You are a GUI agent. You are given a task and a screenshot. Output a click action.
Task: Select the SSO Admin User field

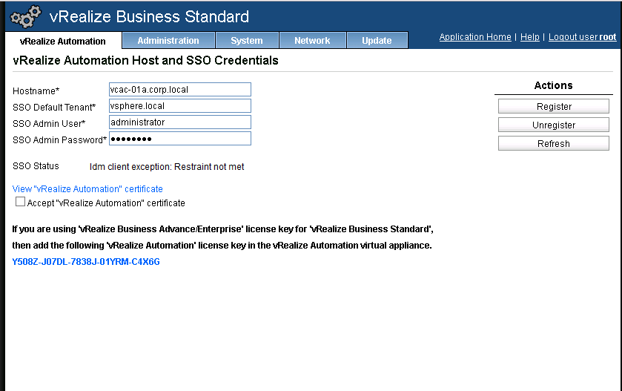pyautogui.click(x=179, y=122)
